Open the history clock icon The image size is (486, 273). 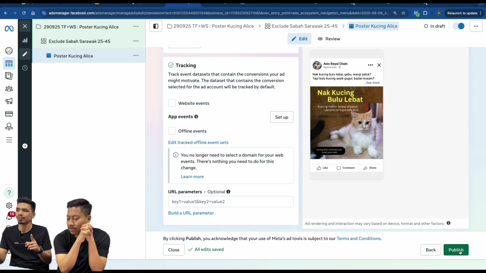[25, 68]
